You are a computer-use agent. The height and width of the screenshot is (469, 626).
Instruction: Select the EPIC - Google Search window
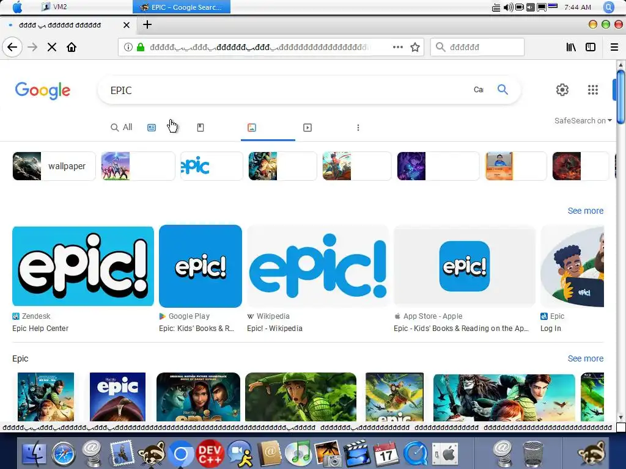pos(182,7)
